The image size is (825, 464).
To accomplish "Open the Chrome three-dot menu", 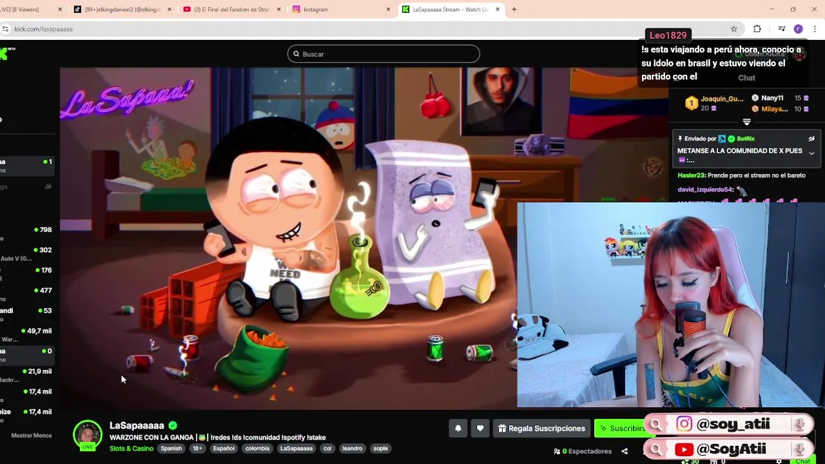I will tap(815, 29).
